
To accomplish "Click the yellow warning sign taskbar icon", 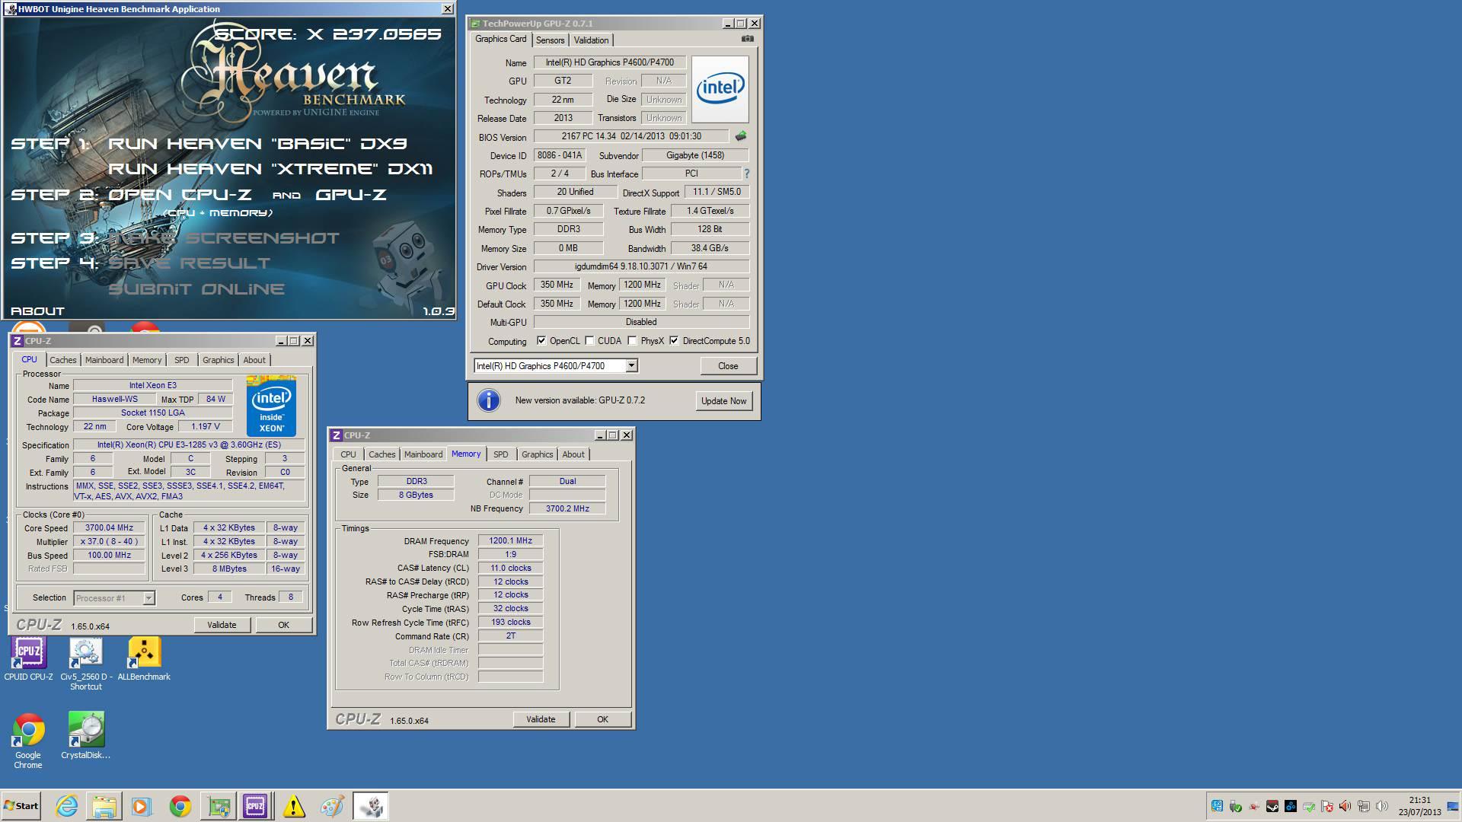I will tap(293, 806).
